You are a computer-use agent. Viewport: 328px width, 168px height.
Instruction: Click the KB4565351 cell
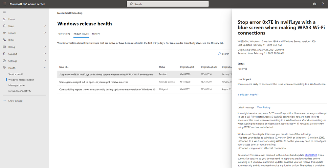coord(185,89)
